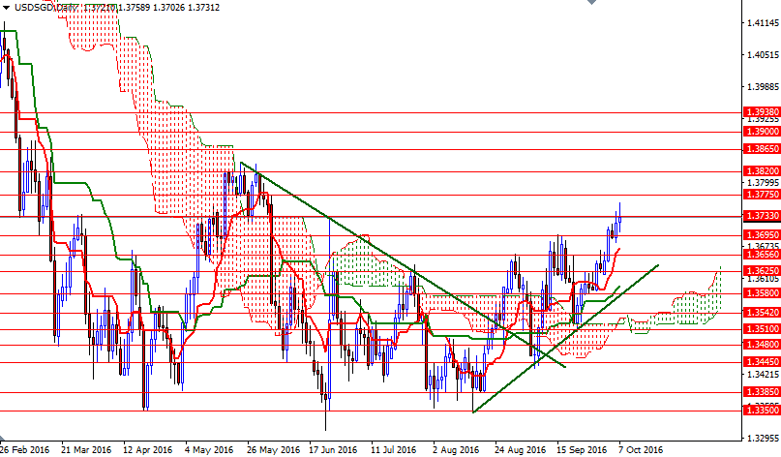The height and width of the screenshot is (457, 781).
Task: Select the 4 May 2016 date label
Action: (209, 450)
